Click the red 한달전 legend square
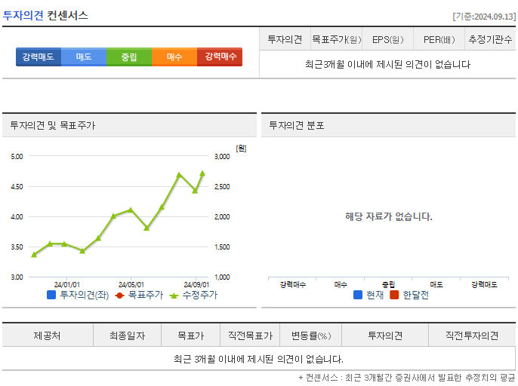 point(394,295)
